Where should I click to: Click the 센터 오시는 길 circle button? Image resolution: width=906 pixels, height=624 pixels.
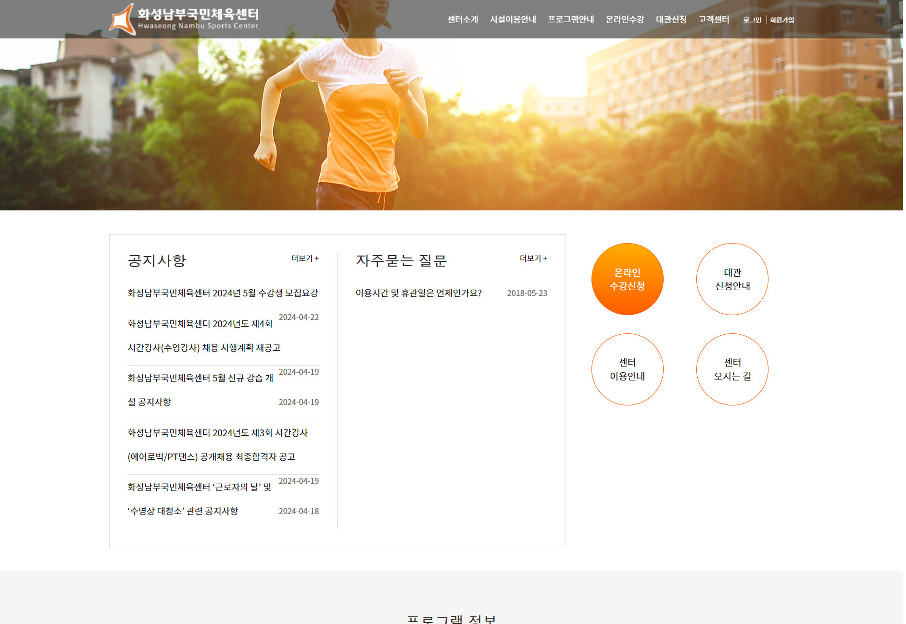click(x=732, y=369)
